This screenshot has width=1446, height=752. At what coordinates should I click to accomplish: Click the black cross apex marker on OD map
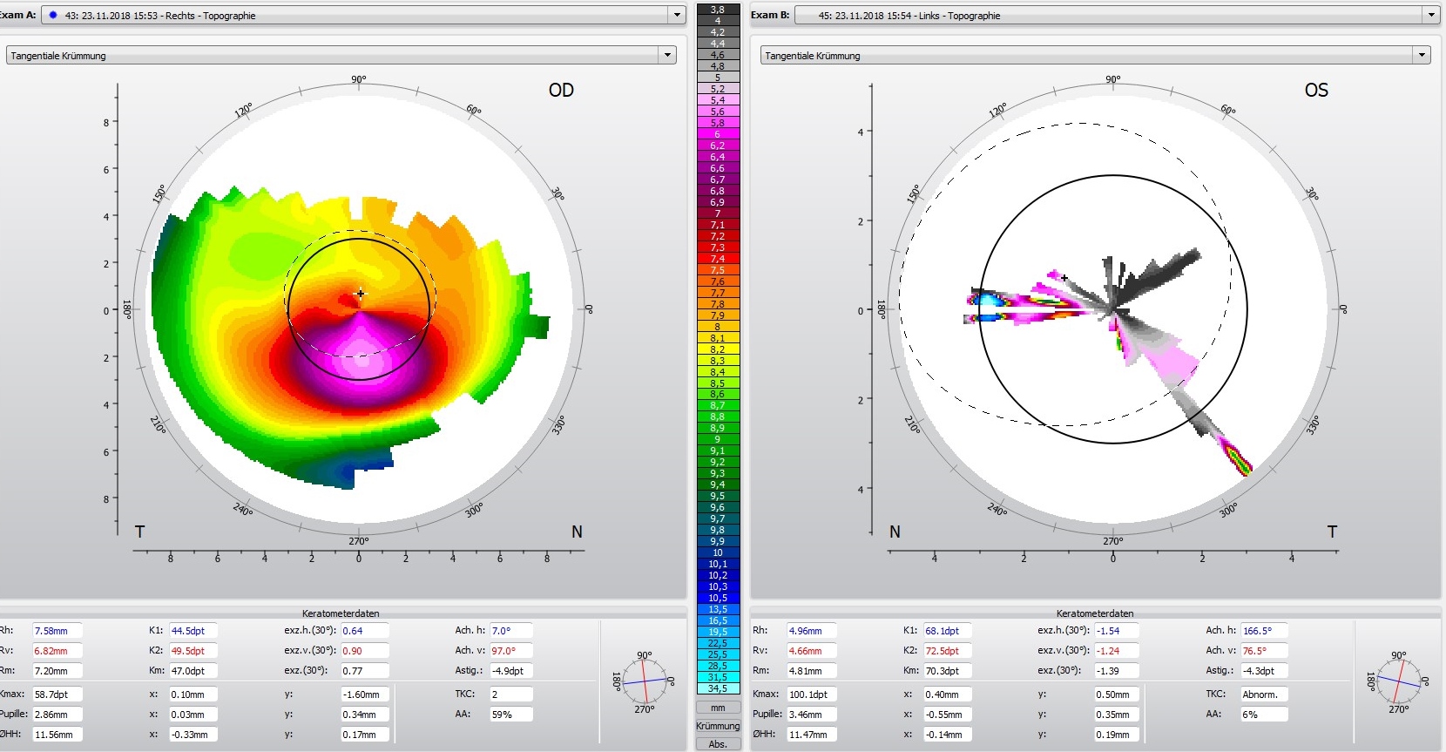coord(361,294)
